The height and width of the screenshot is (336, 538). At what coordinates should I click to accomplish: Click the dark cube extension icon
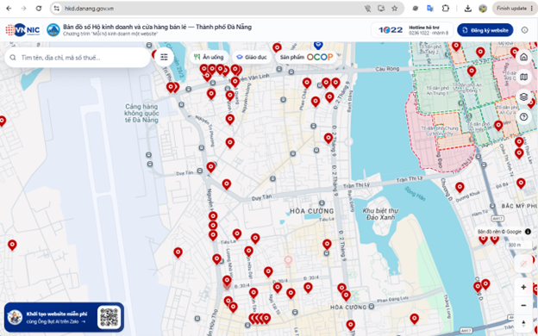pyautogui.click(x=416, y=9)
